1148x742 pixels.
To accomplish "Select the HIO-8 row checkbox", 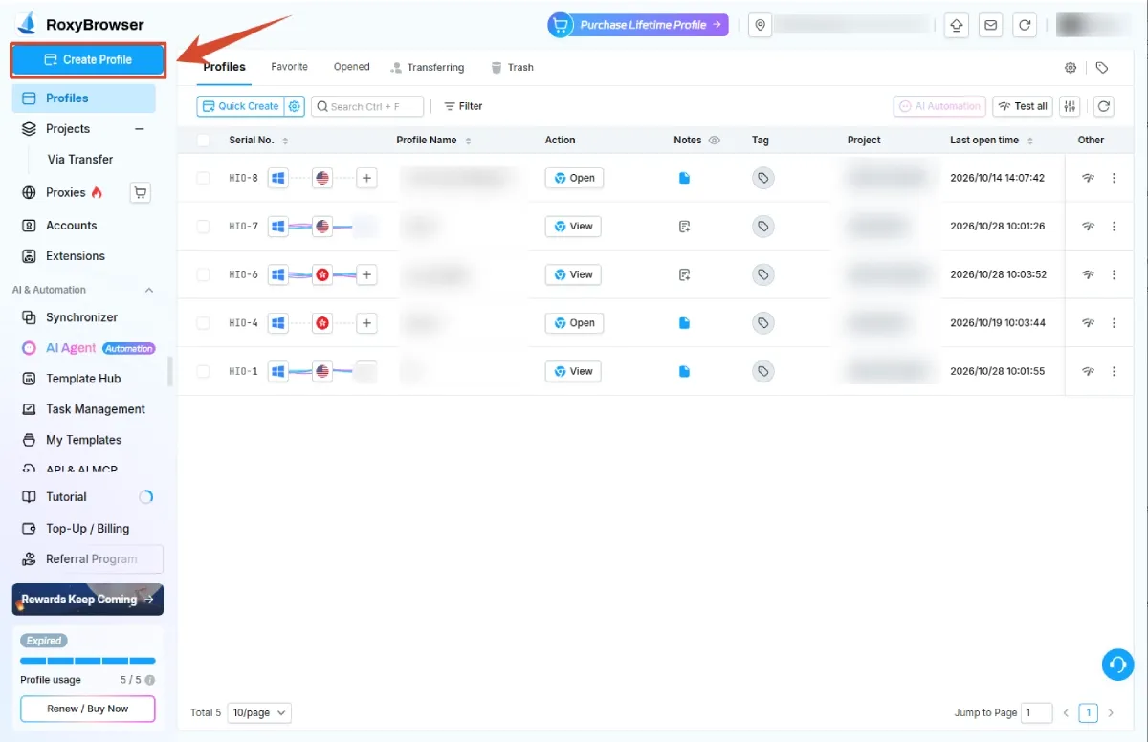I will click(203, 178).
